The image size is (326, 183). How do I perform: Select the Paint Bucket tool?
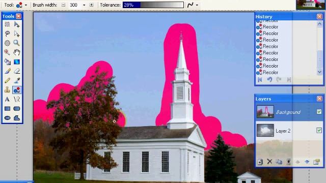click(7, 62)
